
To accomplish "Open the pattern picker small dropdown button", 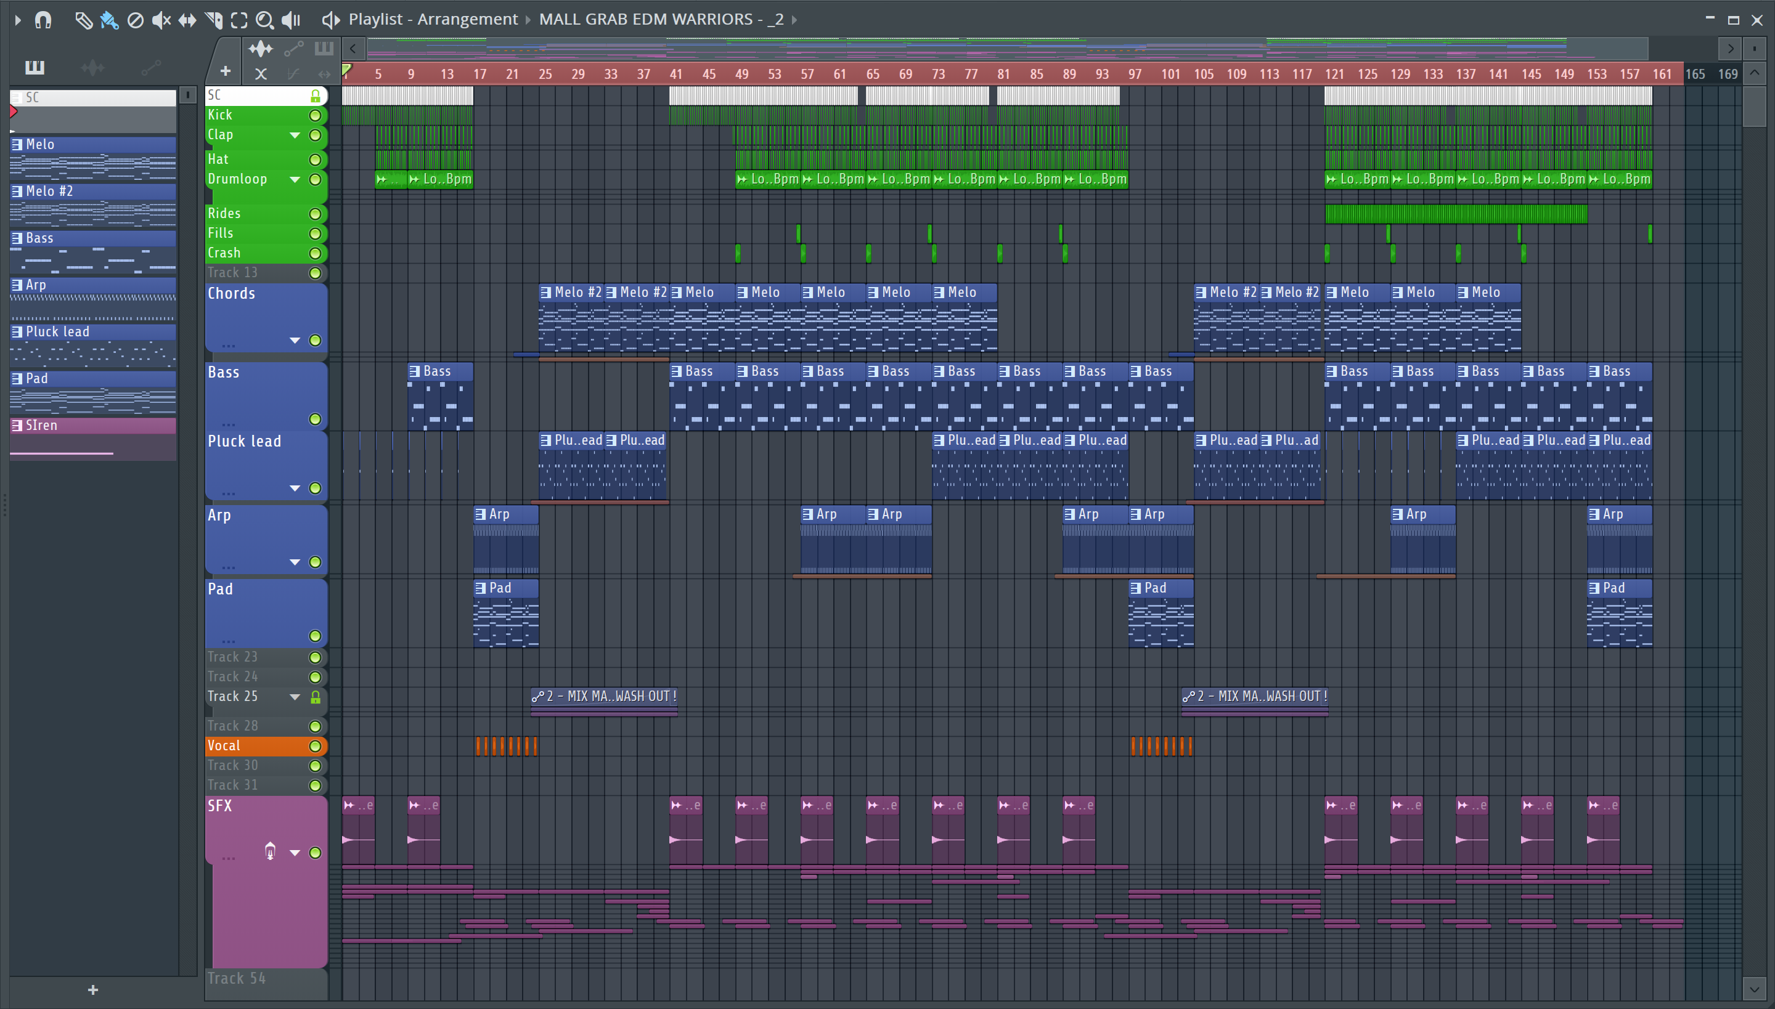I will (x=187, y=94).
